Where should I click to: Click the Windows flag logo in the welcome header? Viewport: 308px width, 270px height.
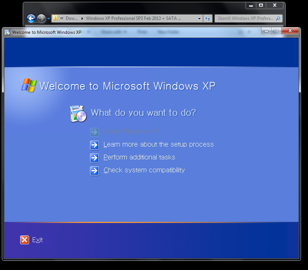(29, 85)
